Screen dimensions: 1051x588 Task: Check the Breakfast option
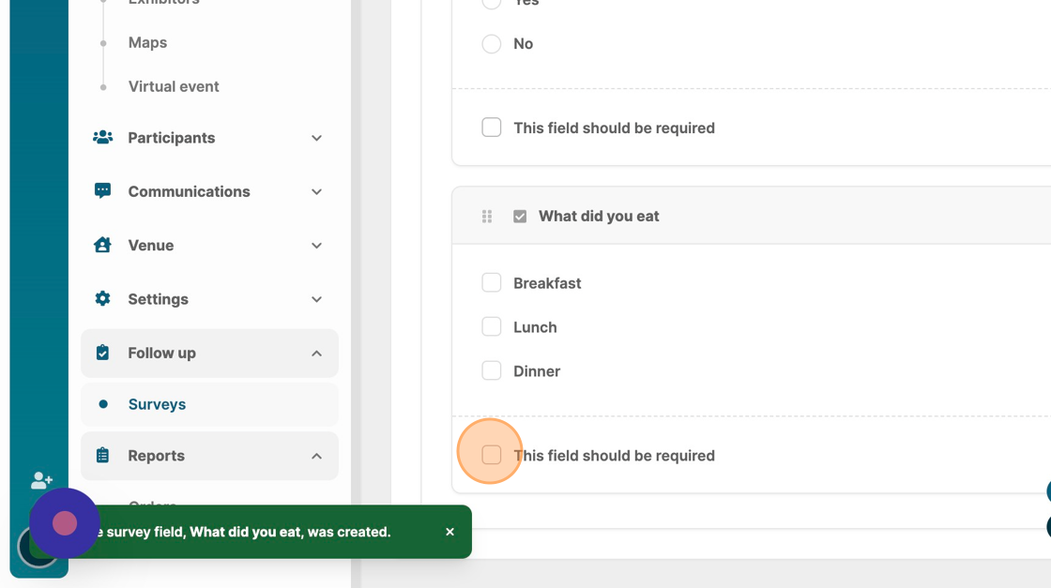tap(492, 283)
